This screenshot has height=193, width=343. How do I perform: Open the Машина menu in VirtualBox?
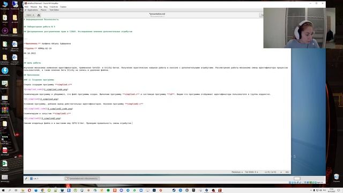34,7
